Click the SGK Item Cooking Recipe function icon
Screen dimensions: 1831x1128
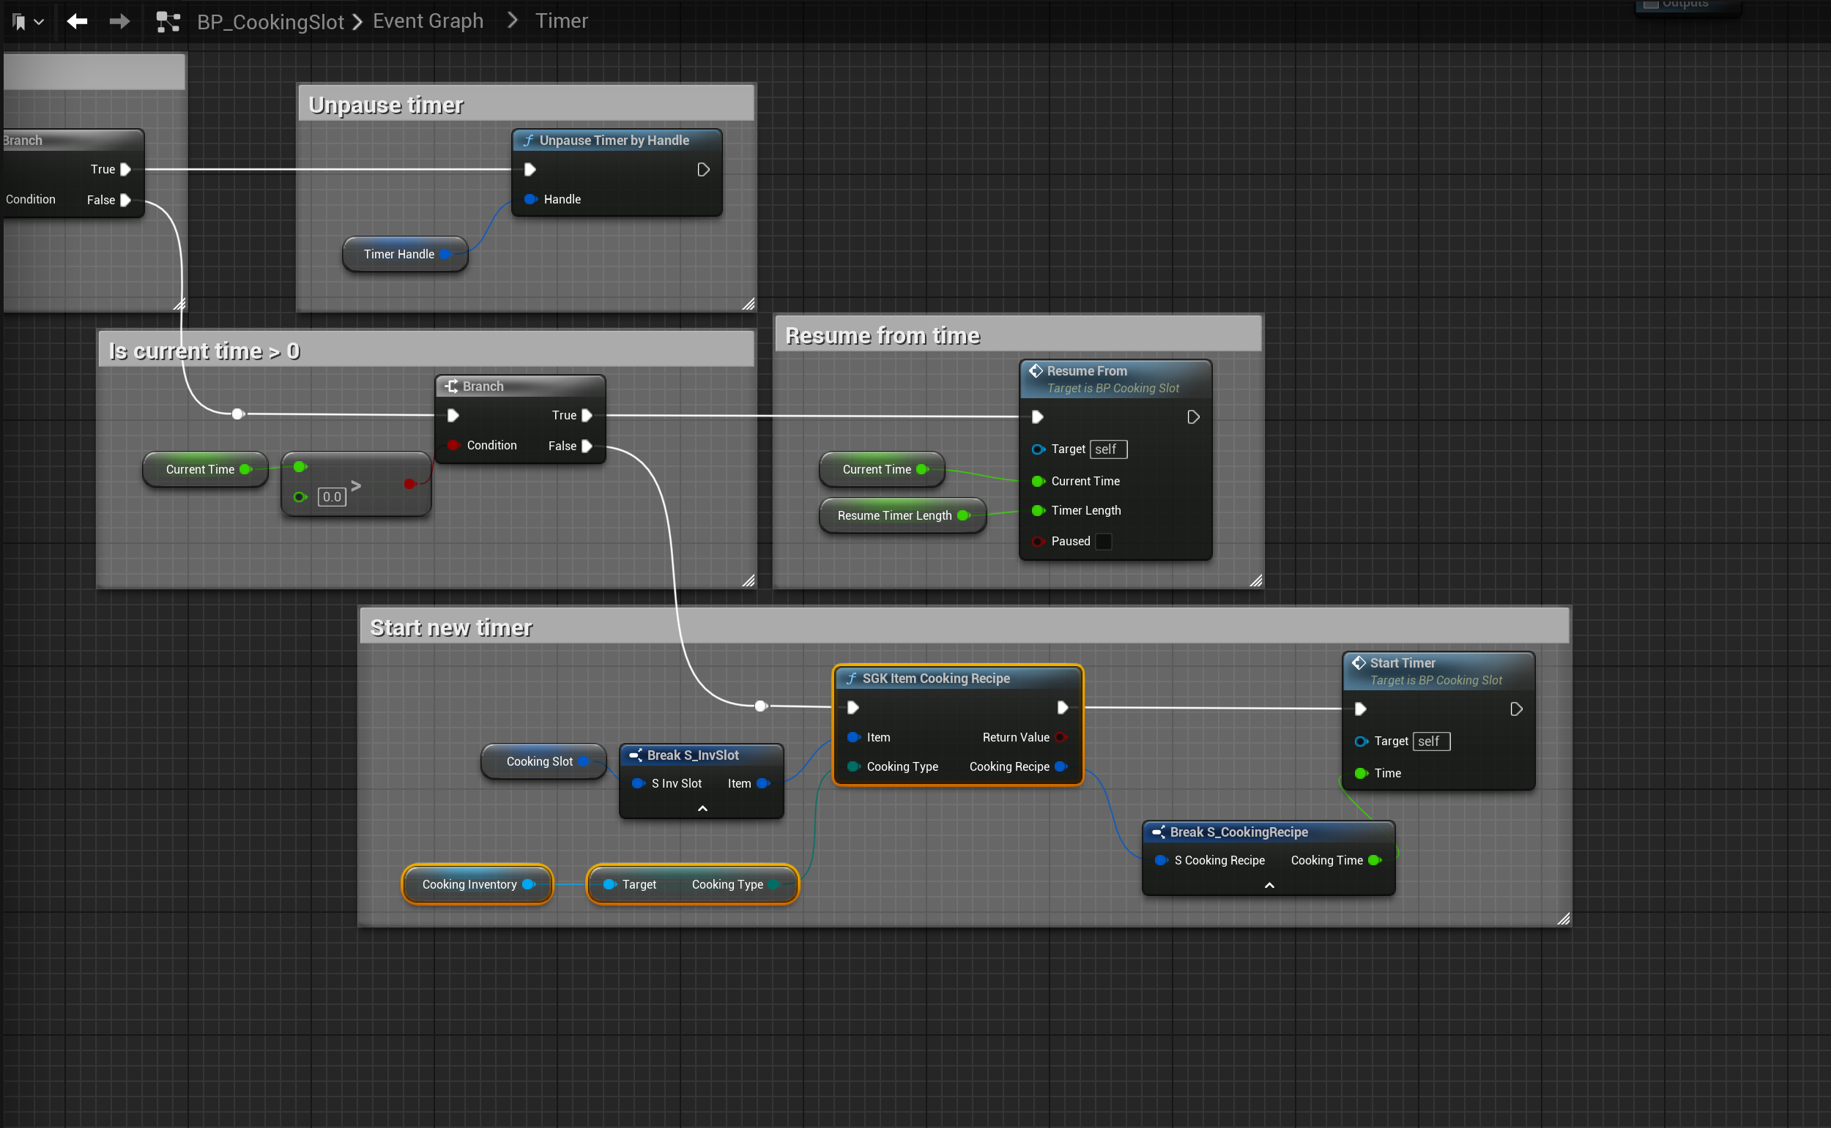(851, 679)
